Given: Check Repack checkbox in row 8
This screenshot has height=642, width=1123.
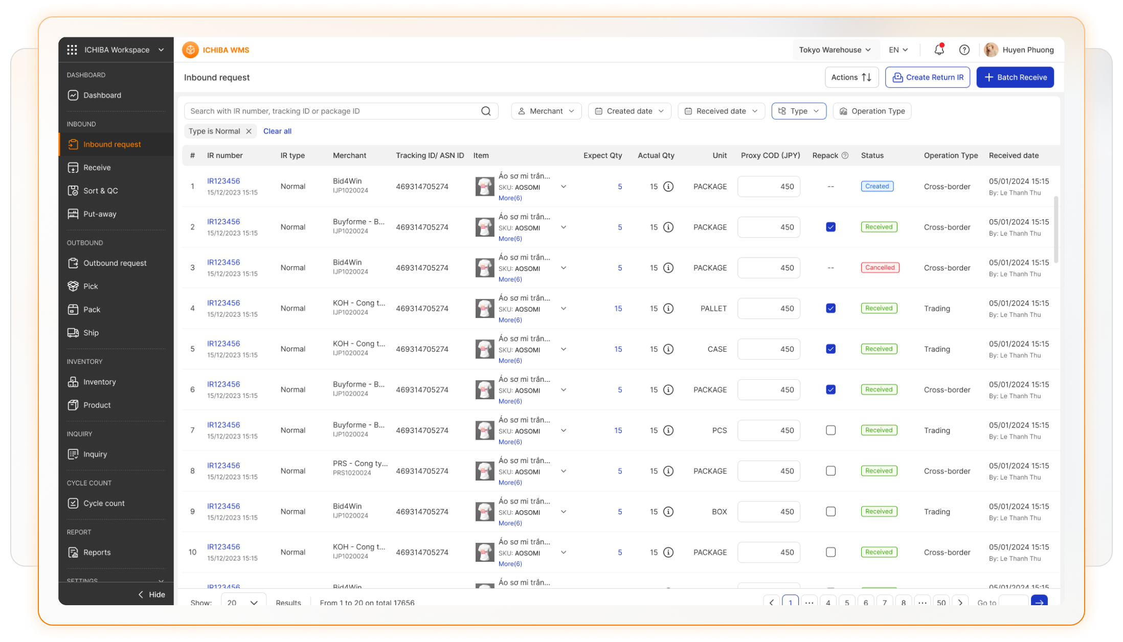Looking at the screenshot, I should pyautogui.click(x=830, y=471).
